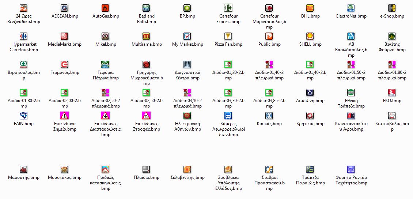Select the Γεφύρια Πέτρινα.bmp icon
Screen dimensions: 413x199
pyautogui.click(x=105, y=65)
